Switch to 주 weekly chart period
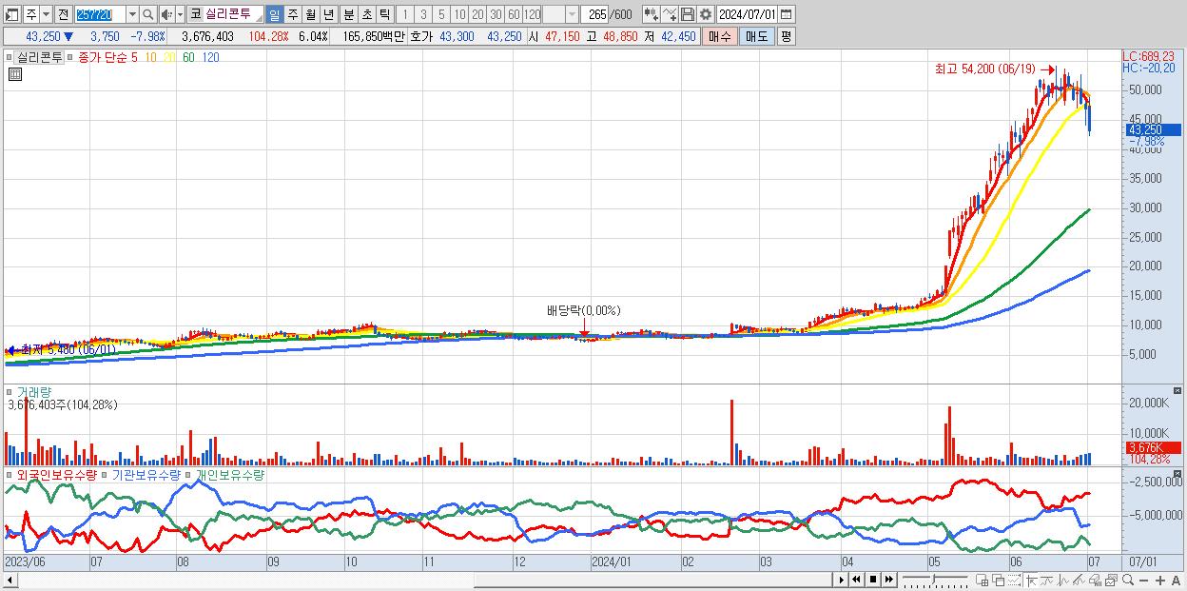 point(292,14)
